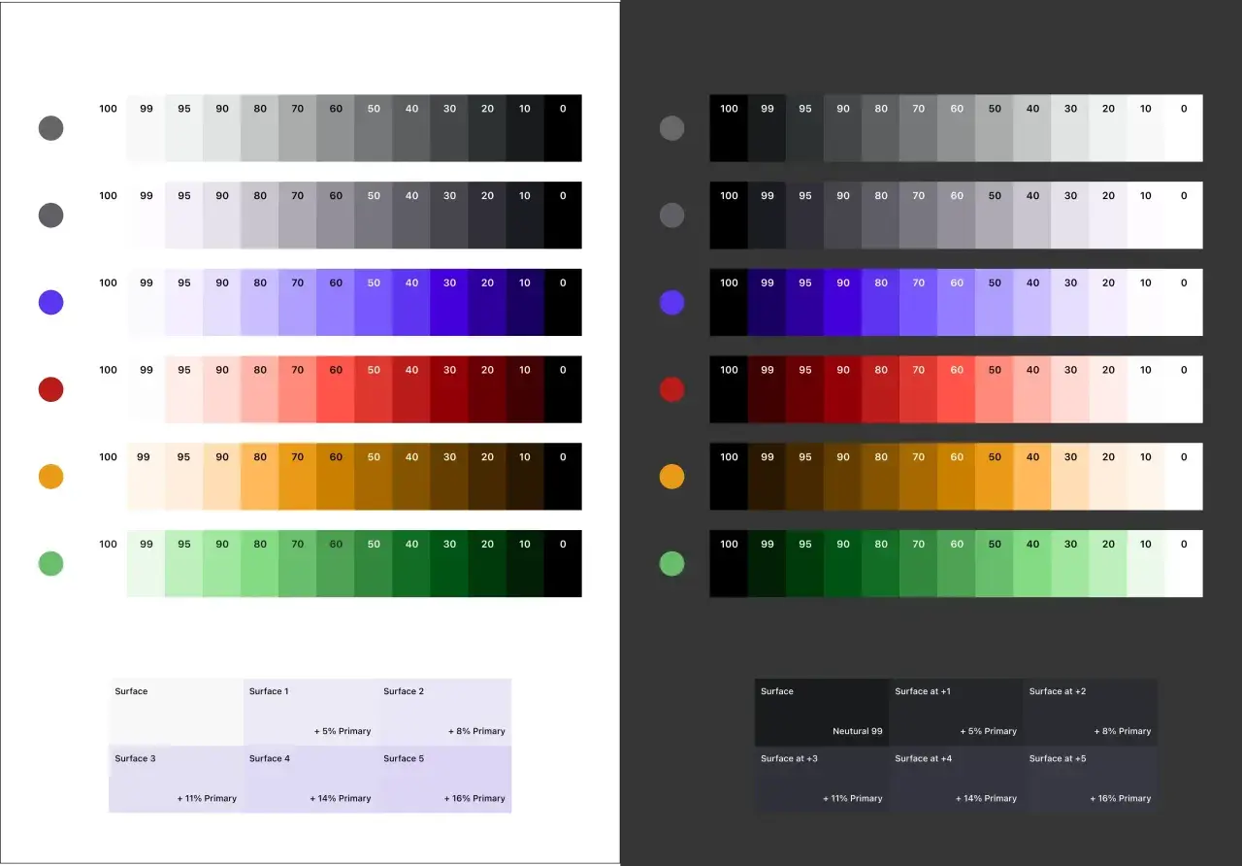Pick tone 100 in the dark panel's green row
Viewport: 1242px width, 866px height.
729,563
